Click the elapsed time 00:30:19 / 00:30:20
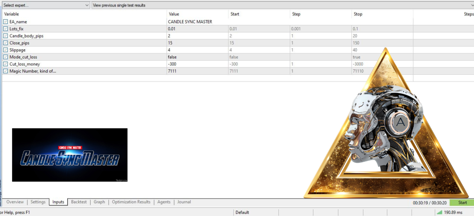This screenshot has width=474, height=216. [430, 203]
